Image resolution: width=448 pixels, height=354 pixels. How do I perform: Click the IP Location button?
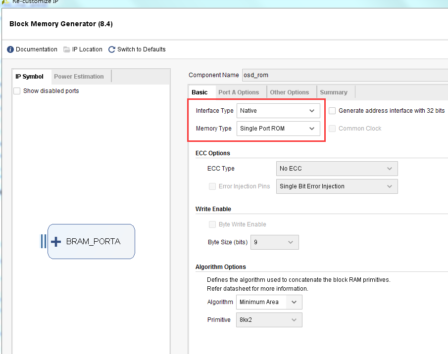pyautogui.click(x=87, y=49)
